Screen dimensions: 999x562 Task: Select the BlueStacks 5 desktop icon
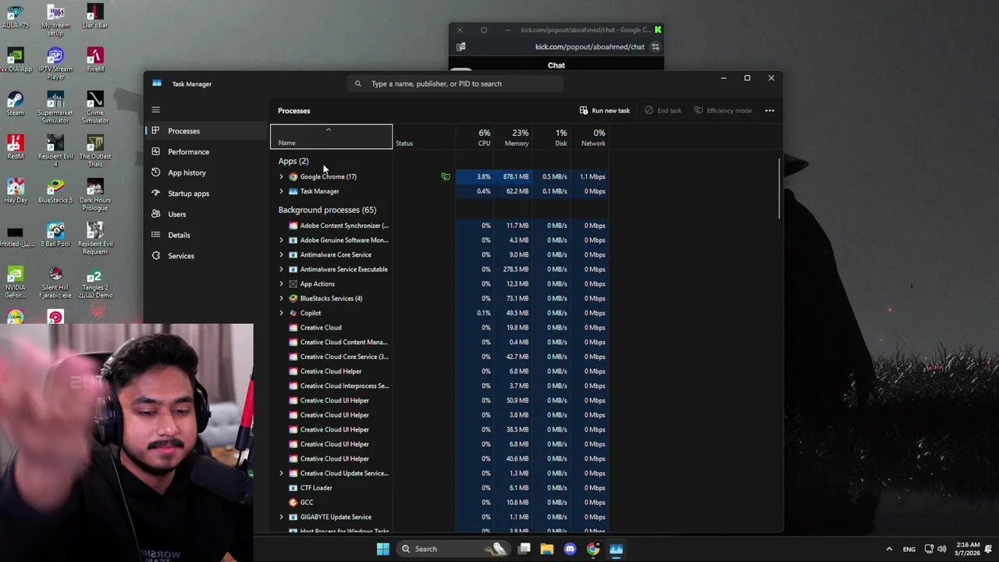click(x=55, y=191)
